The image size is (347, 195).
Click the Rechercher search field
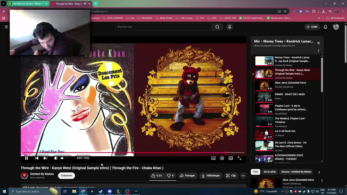(x=163, y=27)
